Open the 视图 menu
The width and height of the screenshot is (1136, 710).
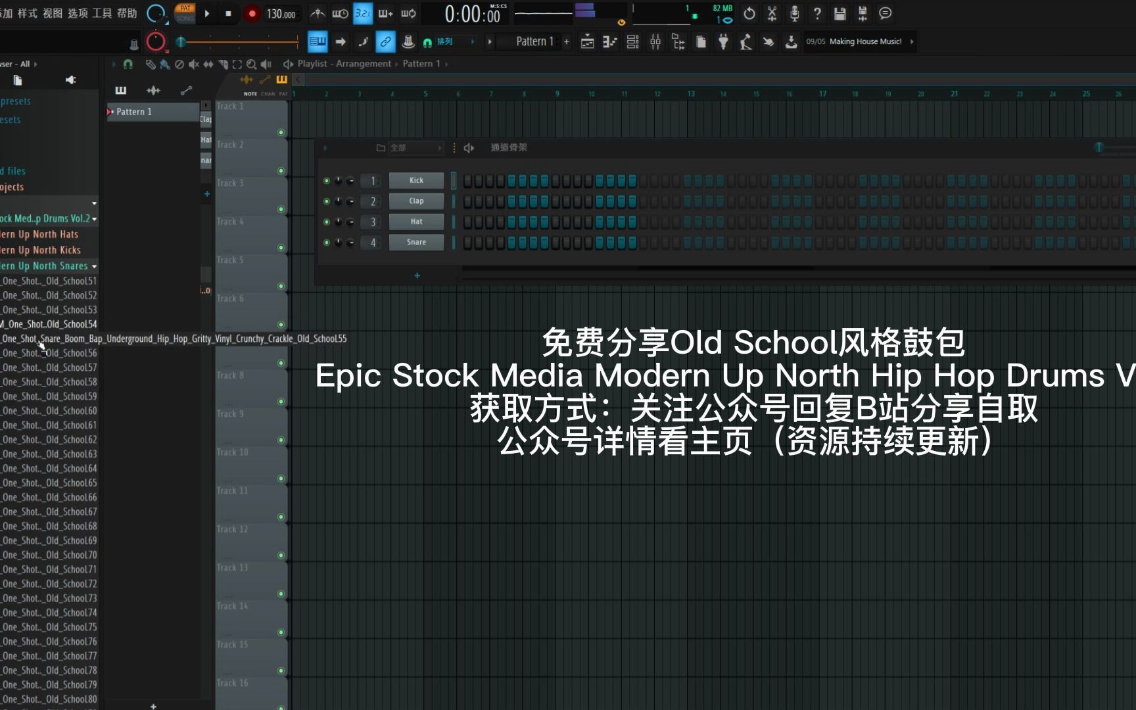pyautogui.click(x=53, y=13)
